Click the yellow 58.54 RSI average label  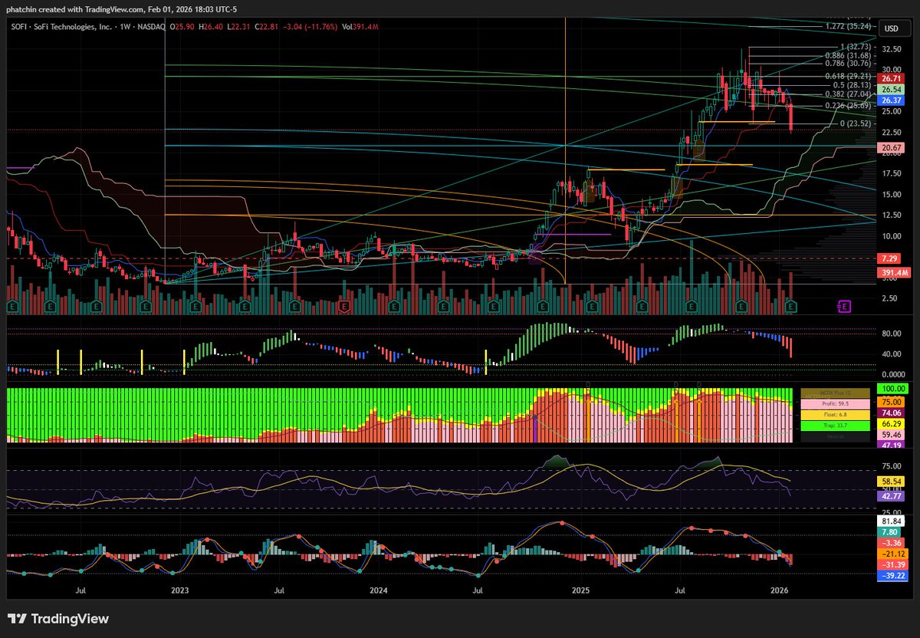click(x=891, y=481)
